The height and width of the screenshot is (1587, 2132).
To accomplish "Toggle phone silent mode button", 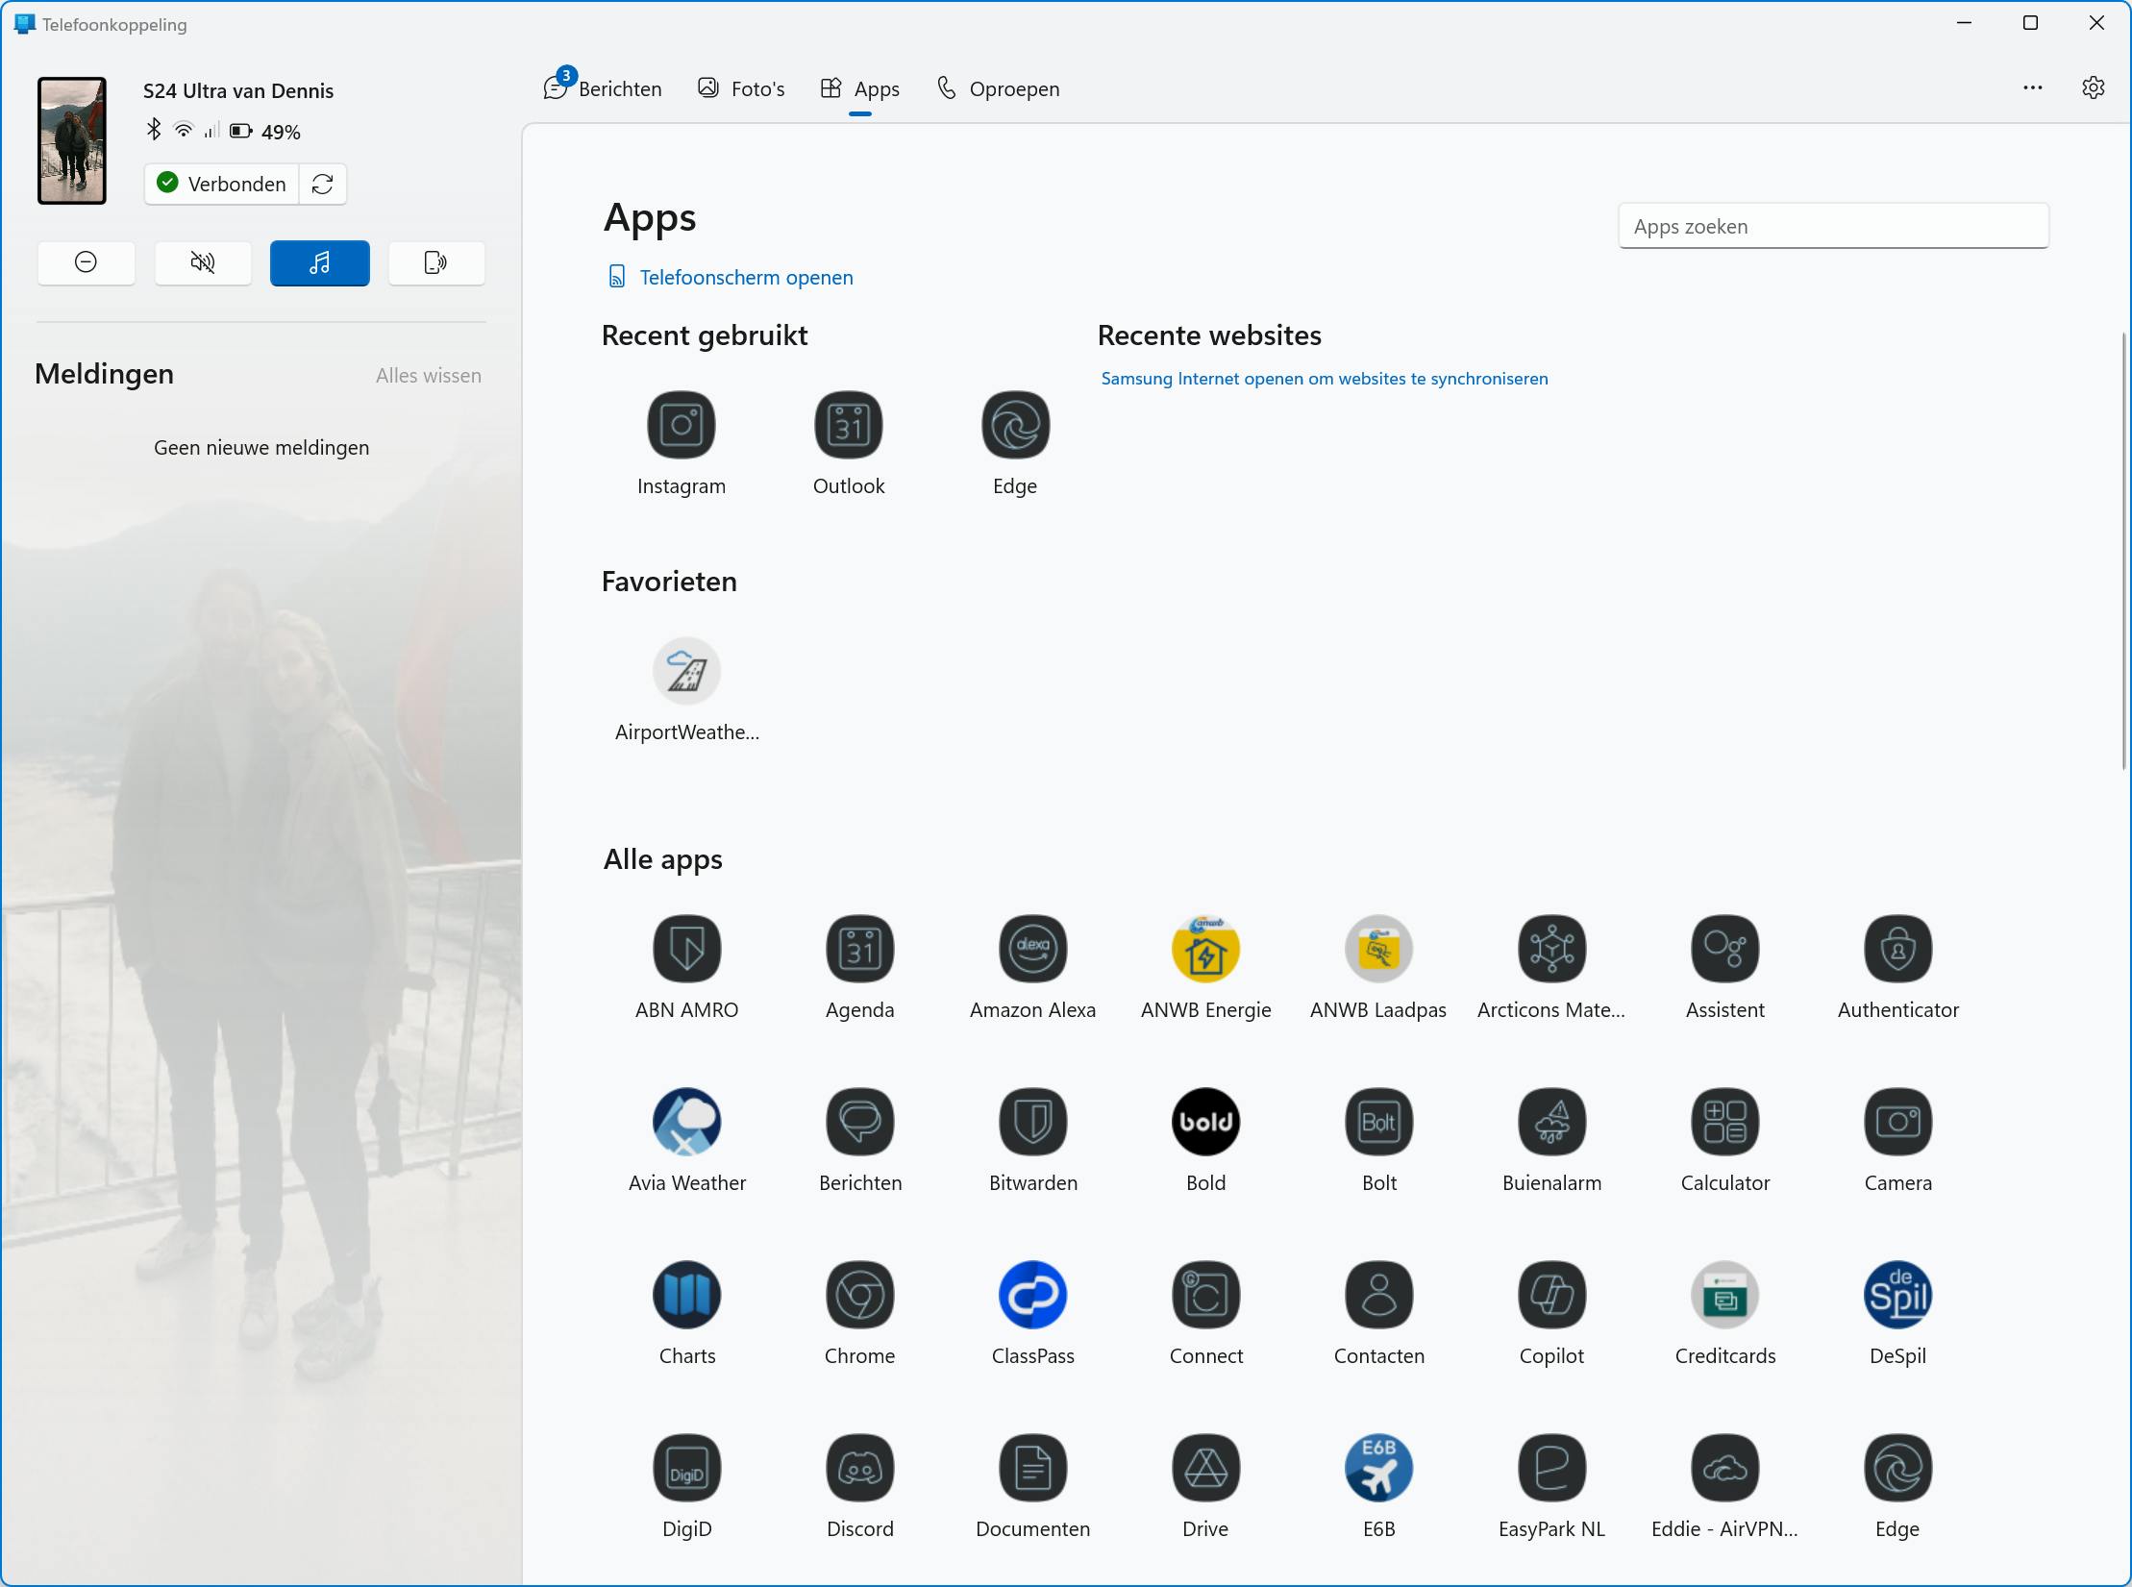I will point(203,262).
